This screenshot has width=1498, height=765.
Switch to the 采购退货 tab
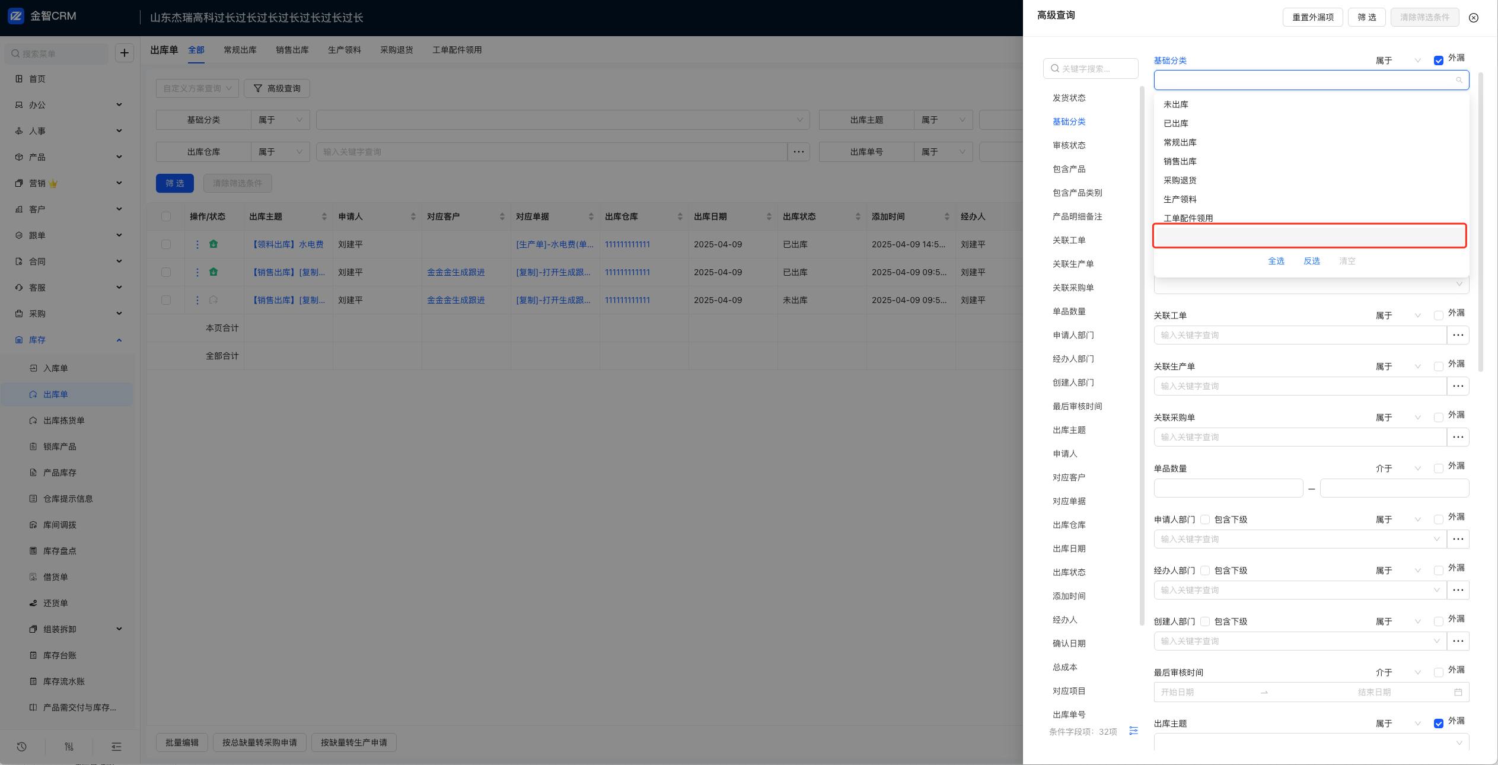[x=397, y=50]
